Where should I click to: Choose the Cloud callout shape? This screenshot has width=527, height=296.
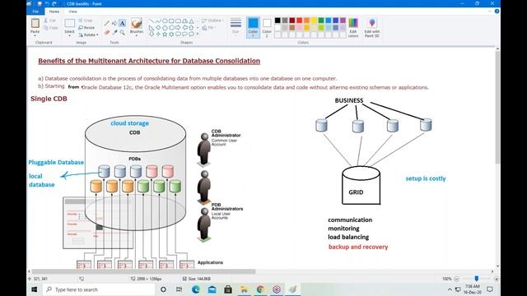click(x=191, y=35)
